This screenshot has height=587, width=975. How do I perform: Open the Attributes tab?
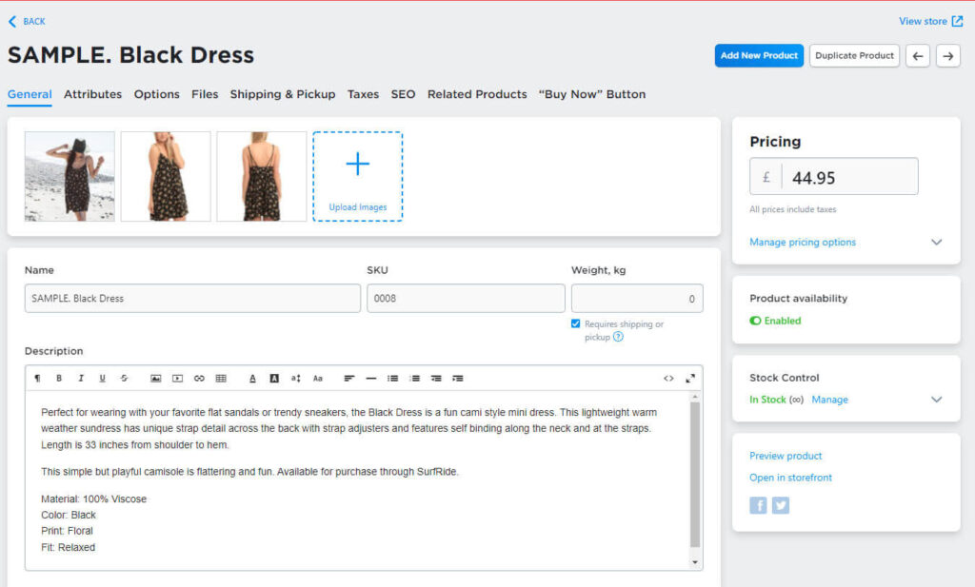click(92, 94)
